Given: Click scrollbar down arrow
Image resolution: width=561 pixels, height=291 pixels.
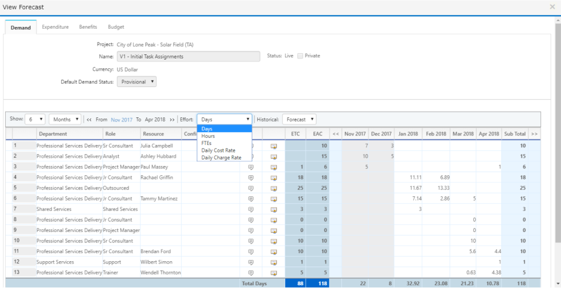Looking at the screenshot, I should [x=557, y=284].
